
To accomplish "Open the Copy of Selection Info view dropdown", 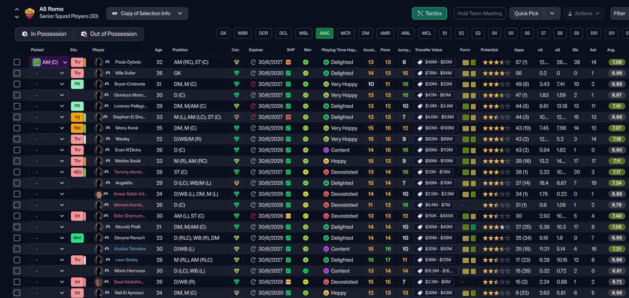I will coord(147,13).
